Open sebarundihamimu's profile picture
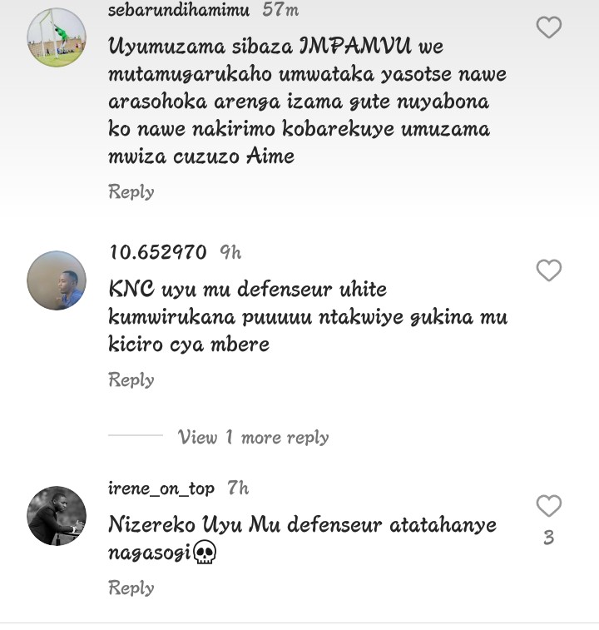 (57, 38)
